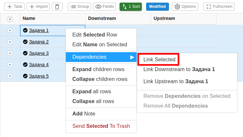The width and height of the screenshot is (243, 137).
Task: Open Options with the gear icon
Action: coord(185,7)
